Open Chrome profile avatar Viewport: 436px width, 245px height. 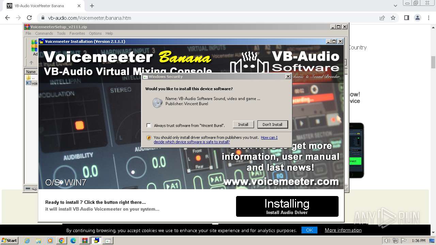[417, 18]
